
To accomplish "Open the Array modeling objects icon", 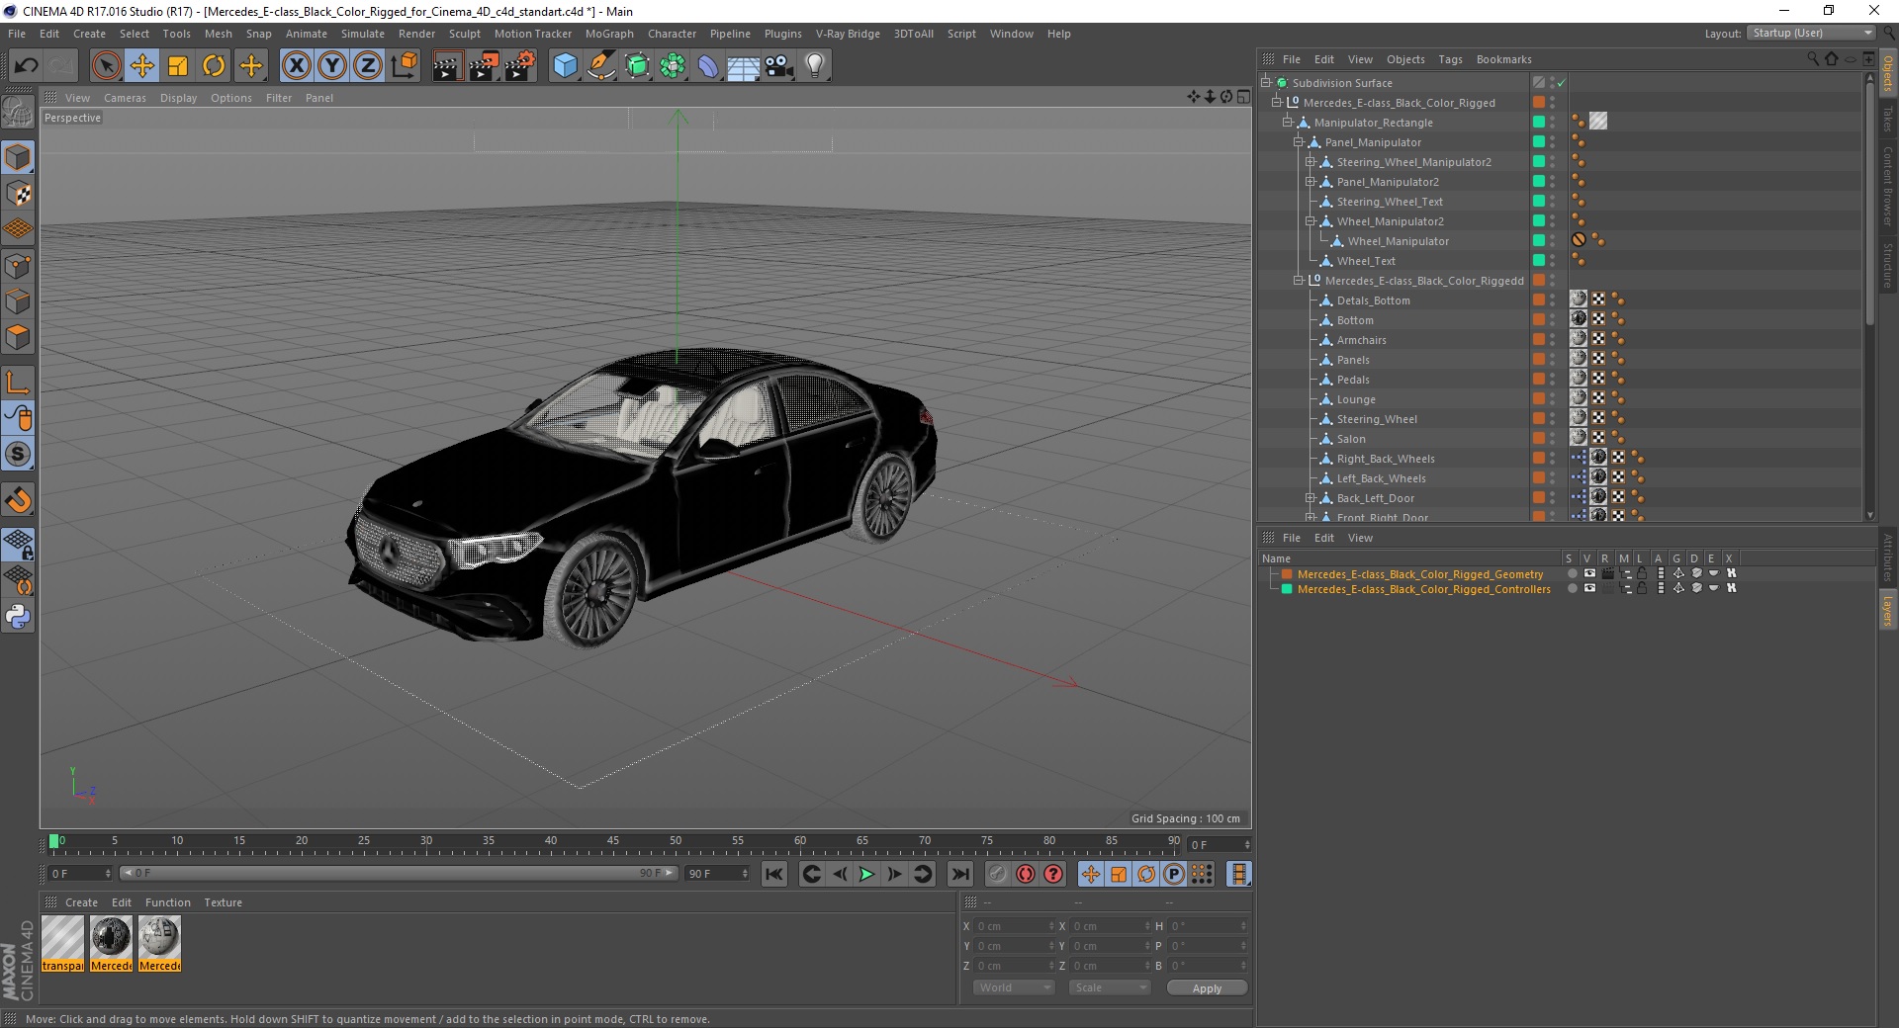I will [673, 66].
